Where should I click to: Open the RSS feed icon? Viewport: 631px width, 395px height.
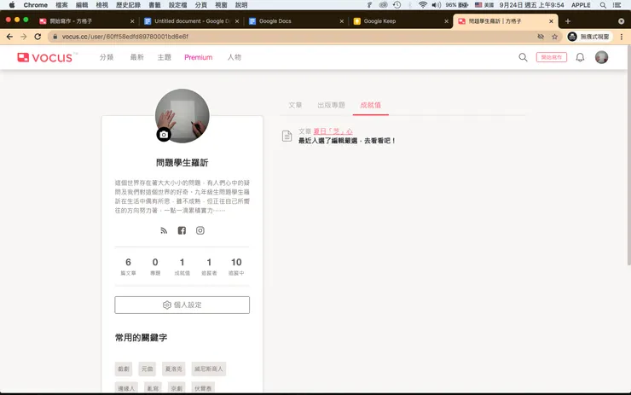[164, 230]
